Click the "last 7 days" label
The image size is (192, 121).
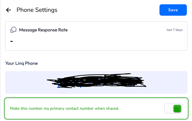pos(175,30)
